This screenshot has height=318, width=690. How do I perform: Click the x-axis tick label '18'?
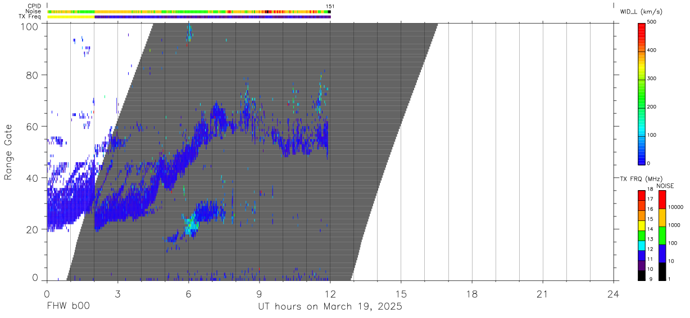click(472, 294)
